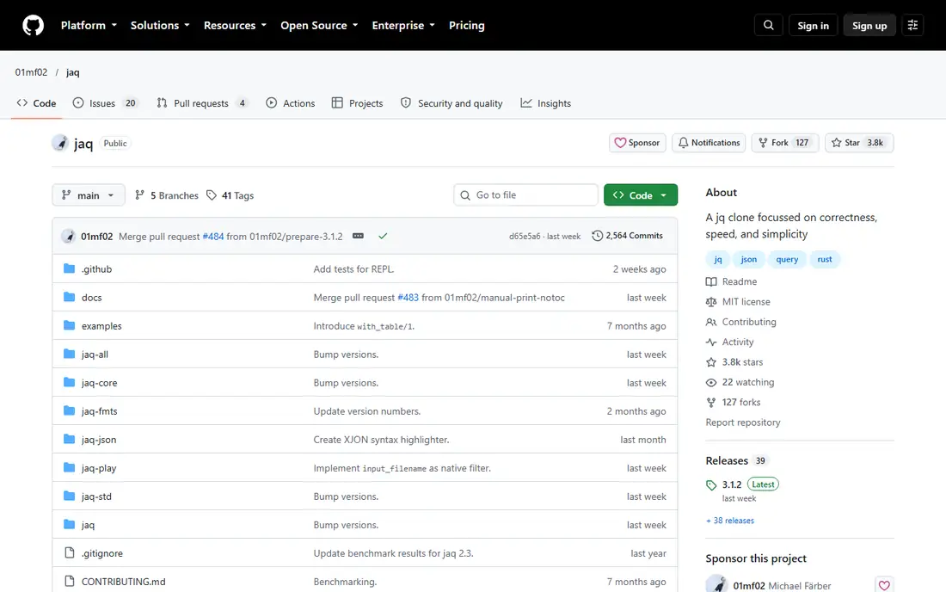Click the jaq-play folder icon
This screenshot has height=592, width=946.
tap(70, 468)
